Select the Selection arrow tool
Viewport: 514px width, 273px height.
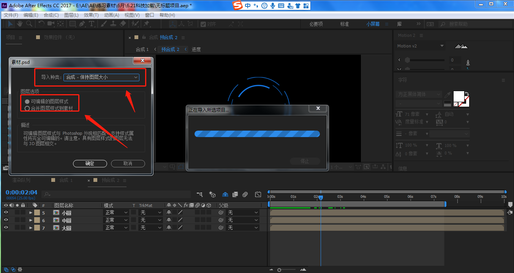(10, 24)
